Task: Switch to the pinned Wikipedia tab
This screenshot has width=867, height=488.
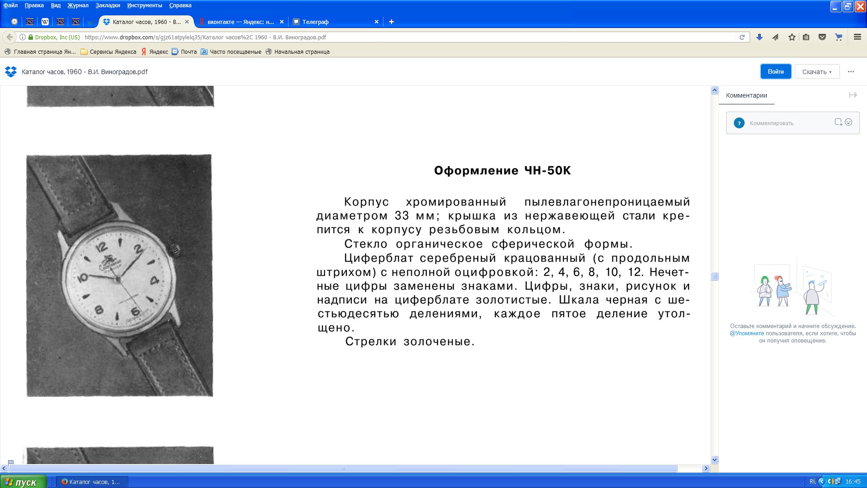Action: pos(45,22)
